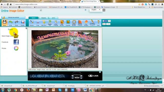Save image locally via folder icon
The image size is (164, 92).
click(16, 36)
